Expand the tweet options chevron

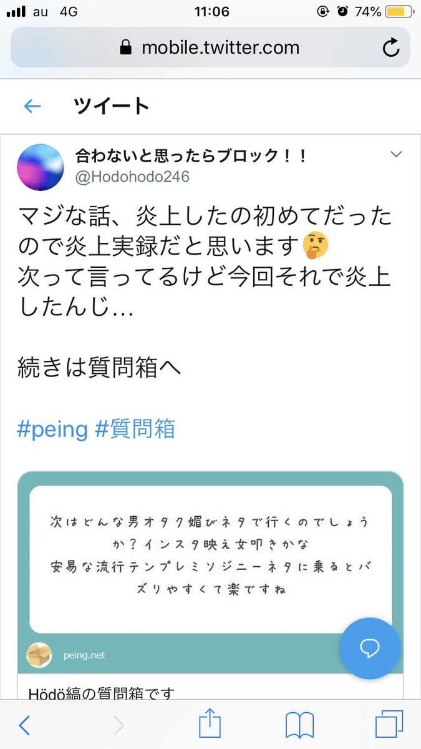[396, 154]
